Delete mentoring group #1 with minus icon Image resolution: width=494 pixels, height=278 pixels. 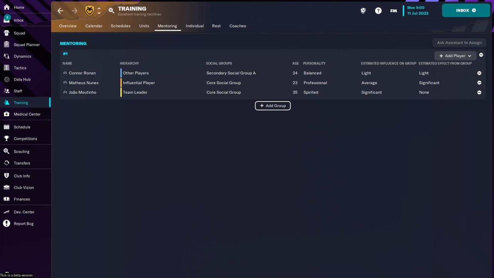481,55
